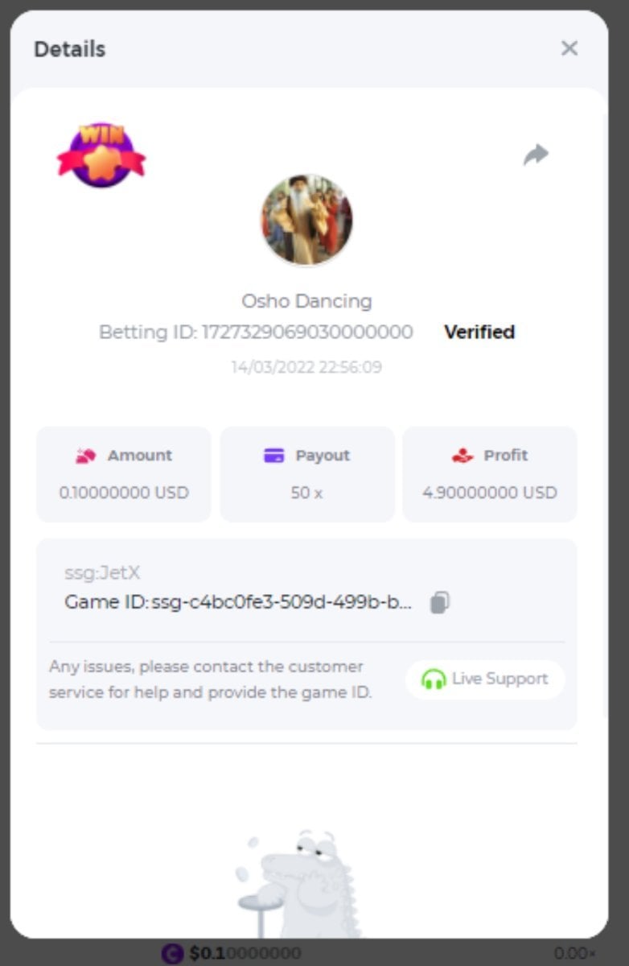Click the Payout 50 x card
629x966 pixels.
[307, 474]
